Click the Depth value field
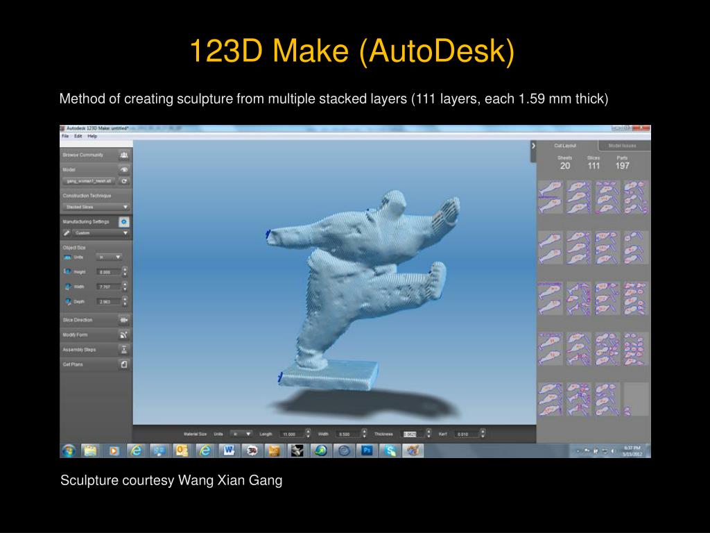Screen dimensions: 710x533 pos(109,301)
